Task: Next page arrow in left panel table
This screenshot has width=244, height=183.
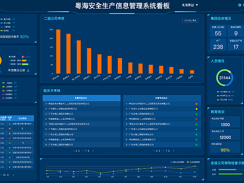Action: click(x=14, y=175)
